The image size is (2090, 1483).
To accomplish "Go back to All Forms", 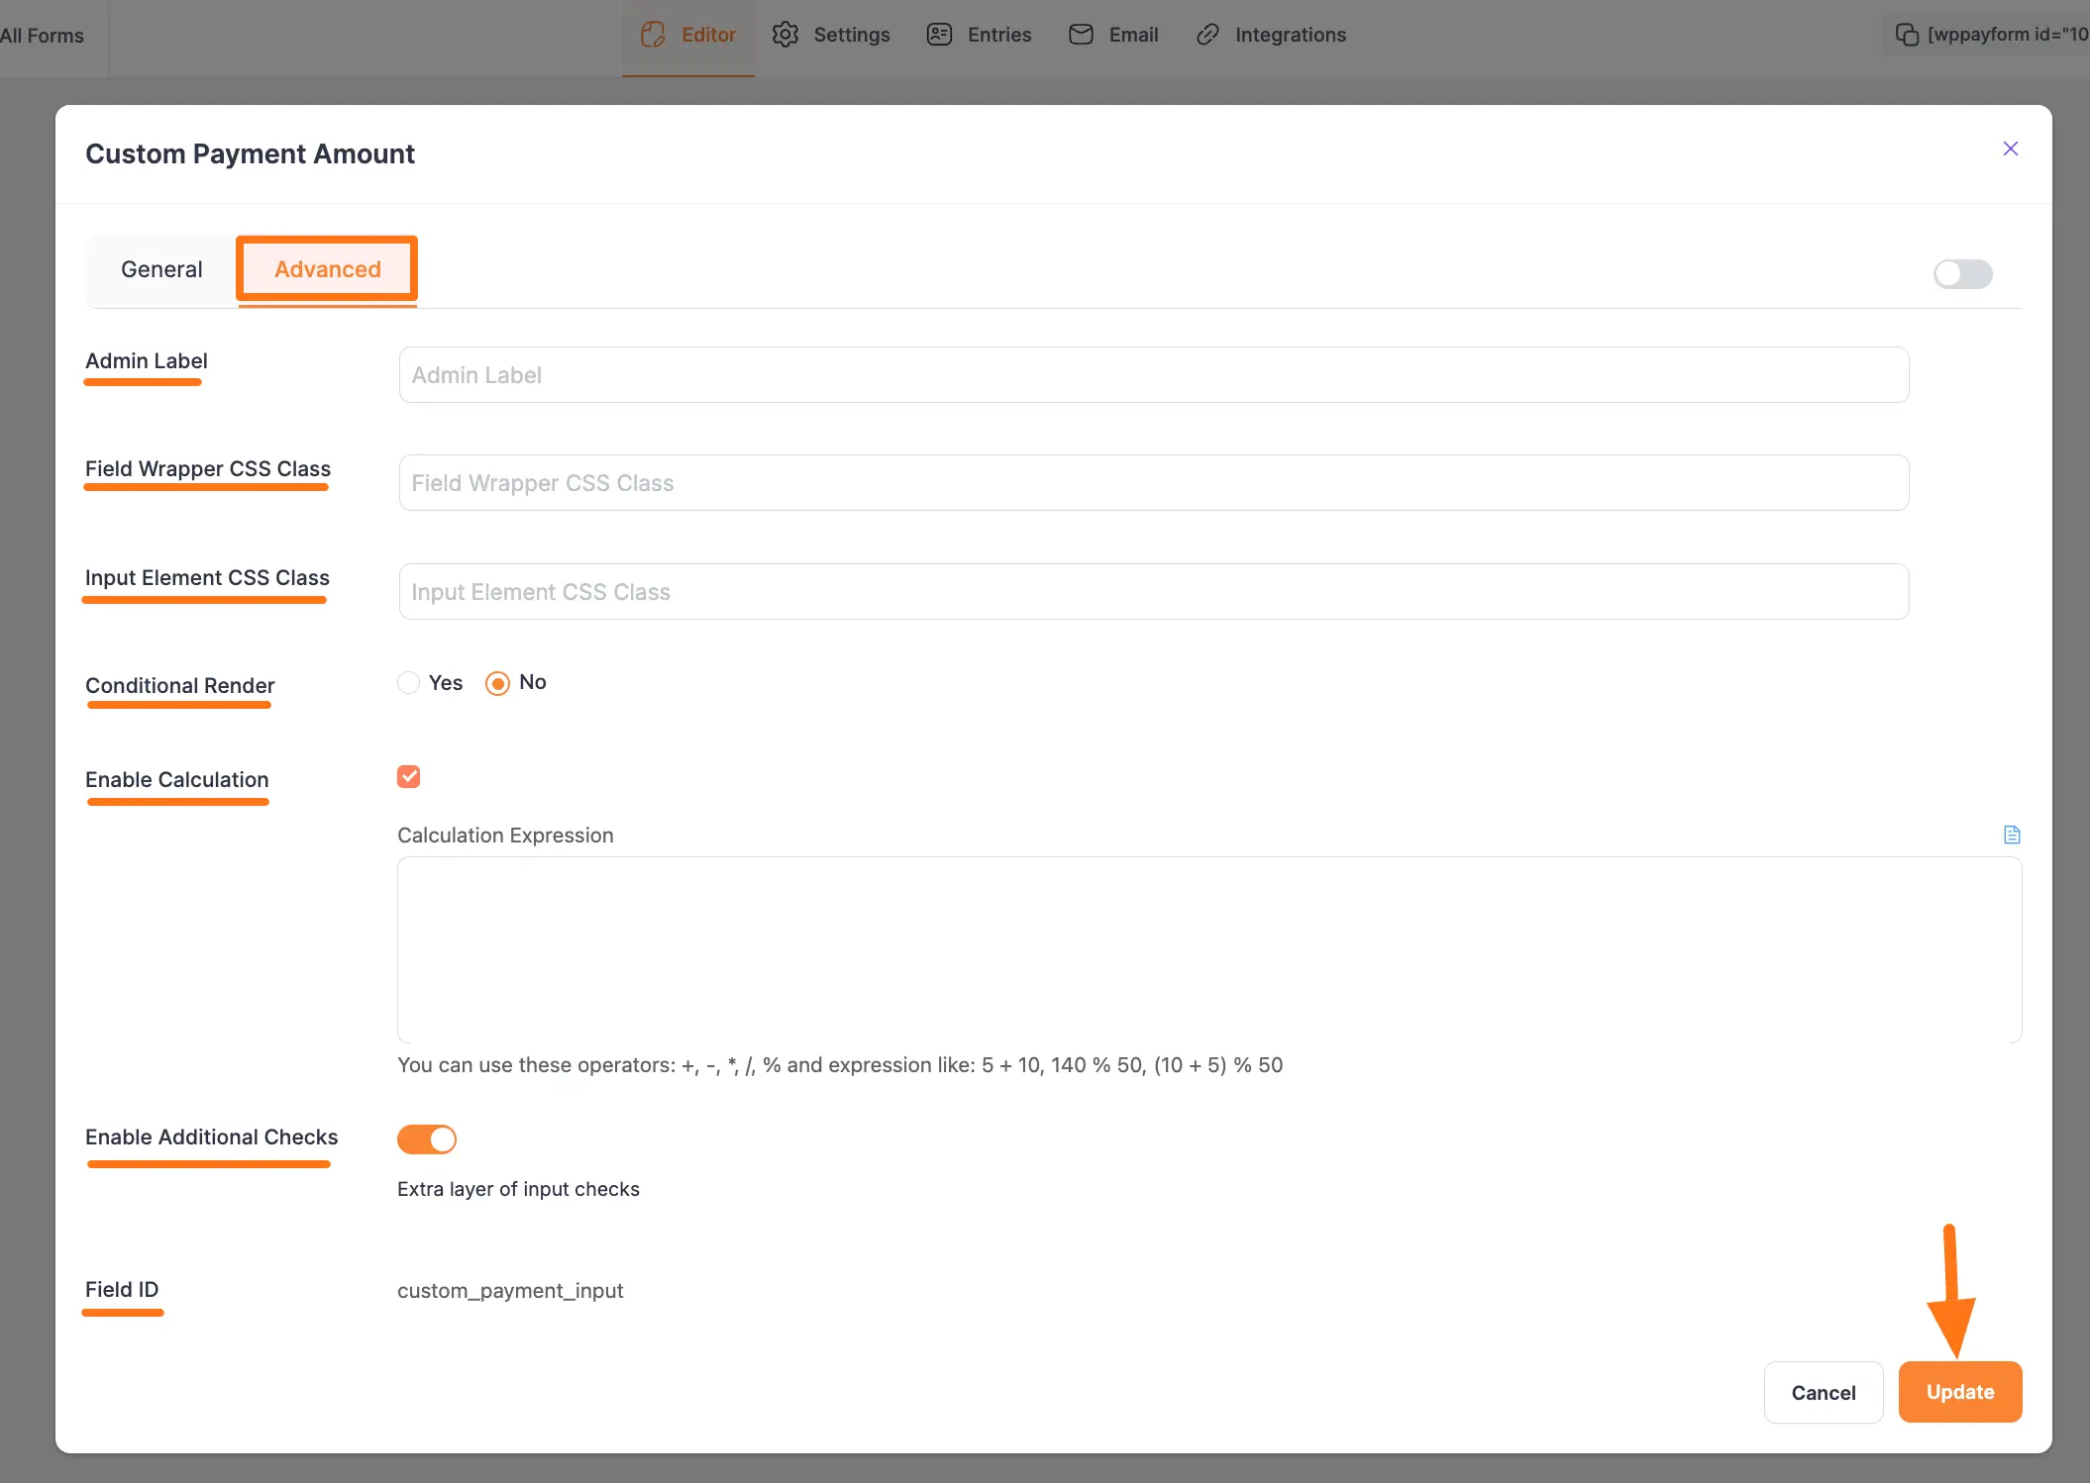I will coord(43,36).
